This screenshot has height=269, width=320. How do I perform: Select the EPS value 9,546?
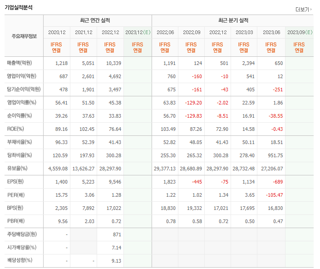click(x=115, y=182)
